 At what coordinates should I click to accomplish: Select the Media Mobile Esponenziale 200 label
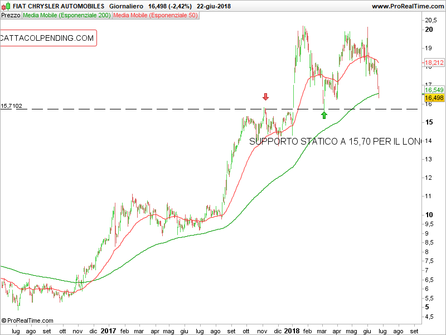click(66, 16)
